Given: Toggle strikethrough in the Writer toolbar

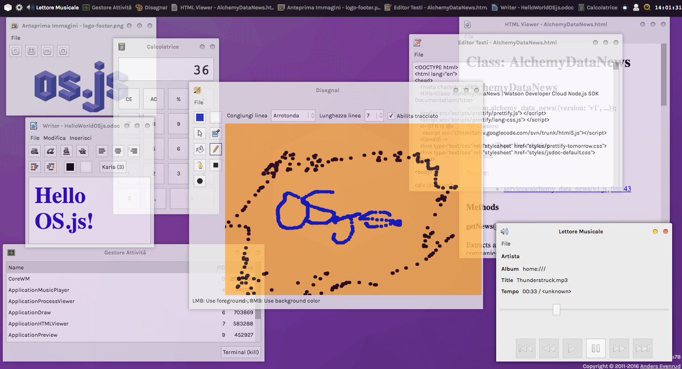Looking at the screenshot, I should (x=82, y=151).
